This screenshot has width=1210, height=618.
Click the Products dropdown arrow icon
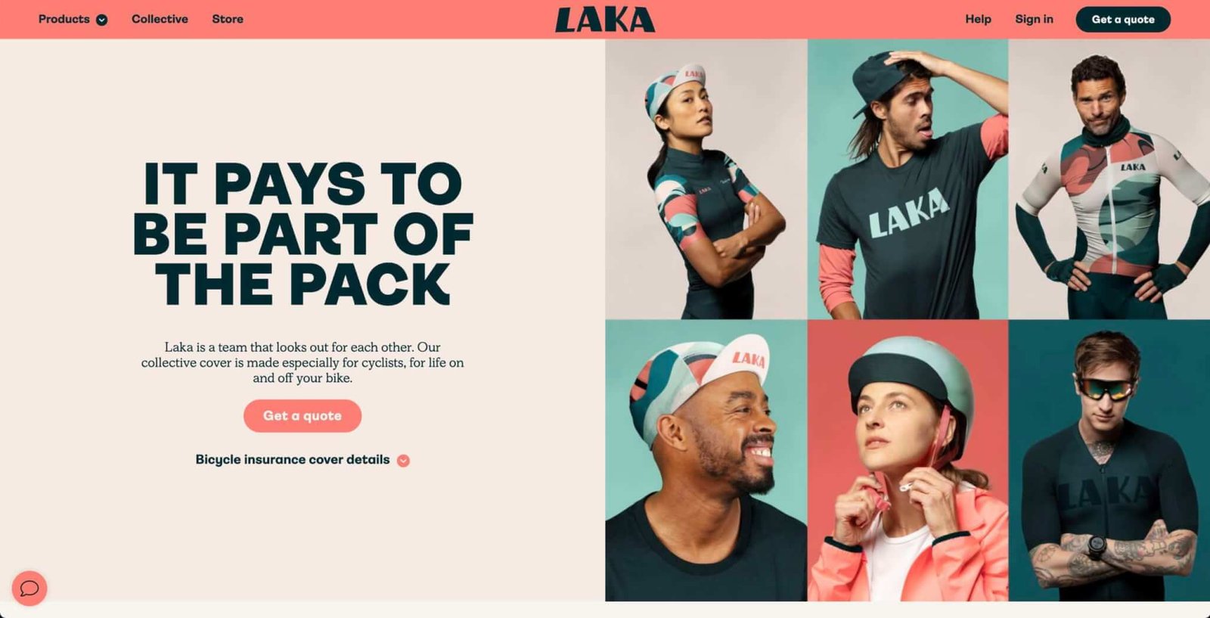(x=101, y=20)
